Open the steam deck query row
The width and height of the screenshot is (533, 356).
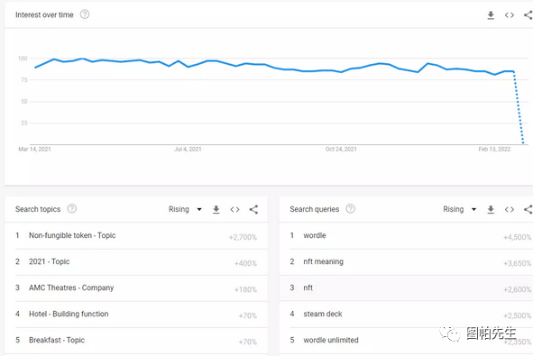[x=406, y=315]
